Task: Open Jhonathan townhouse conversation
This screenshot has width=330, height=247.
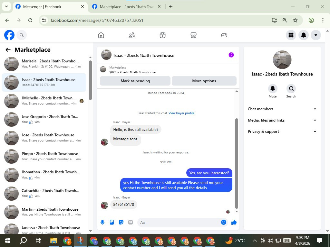Action: [x=44, y=175]
